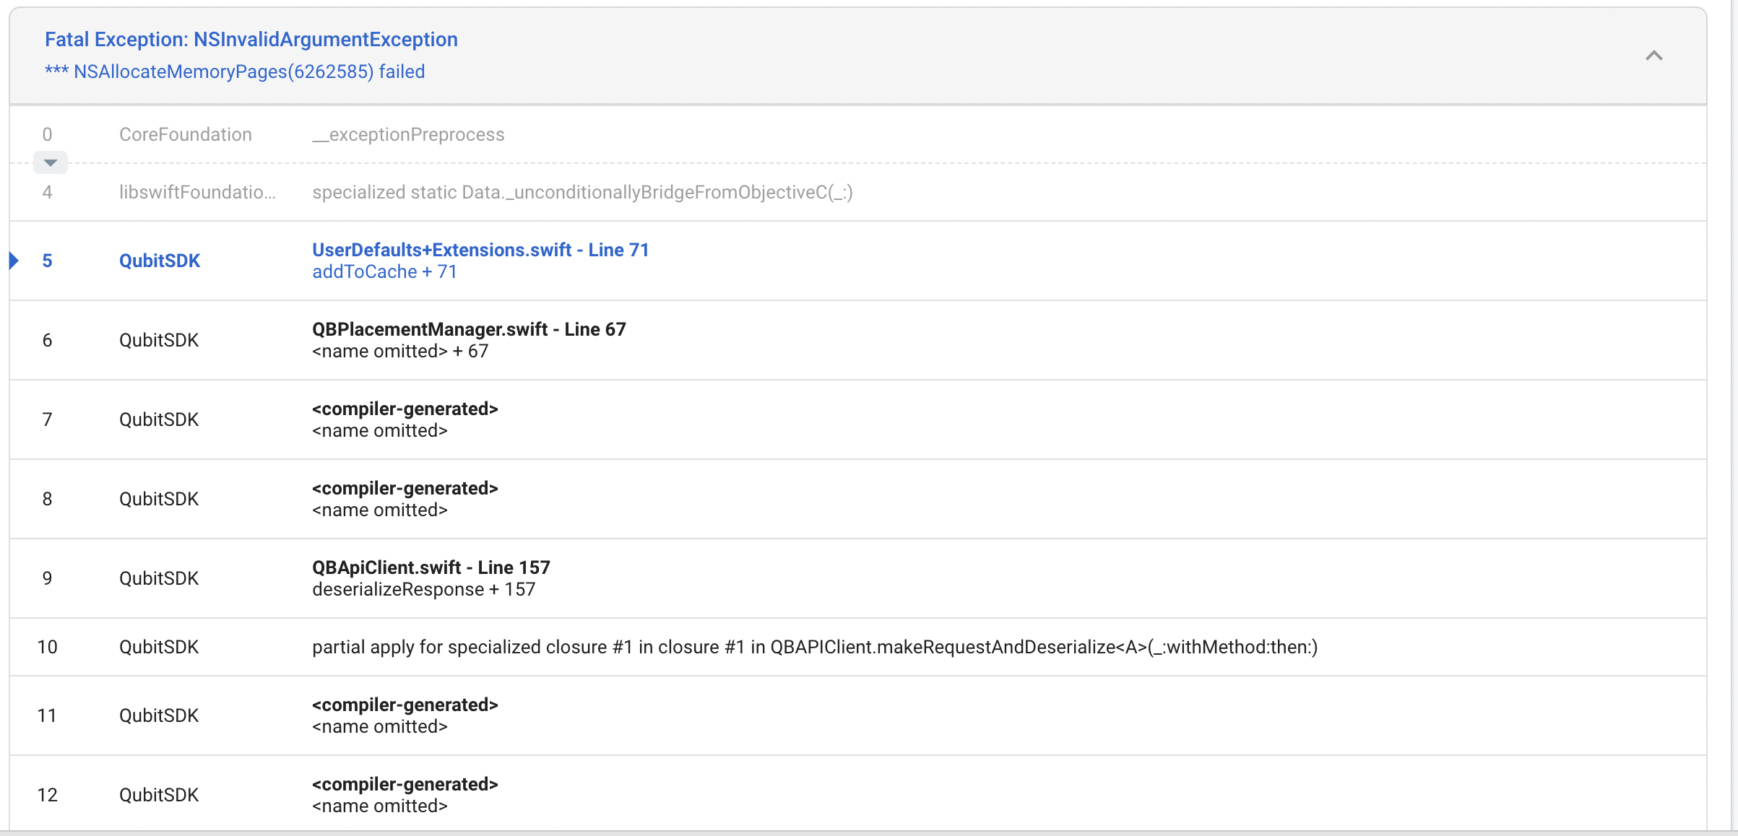1738x836 pixels.
Task: Select frame 10 partial apply closure row
Action: click(x=858, y=647)
